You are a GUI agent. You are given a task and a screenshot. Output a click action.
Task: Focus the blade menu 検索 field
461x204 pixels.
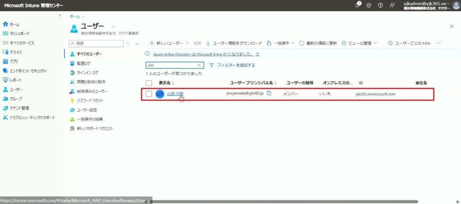96,44
